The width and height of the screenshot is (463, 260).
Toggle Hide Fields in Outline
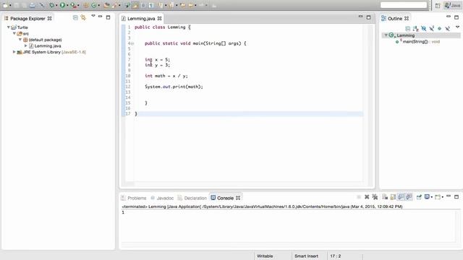pyautogui.click(x=424, y=29)
